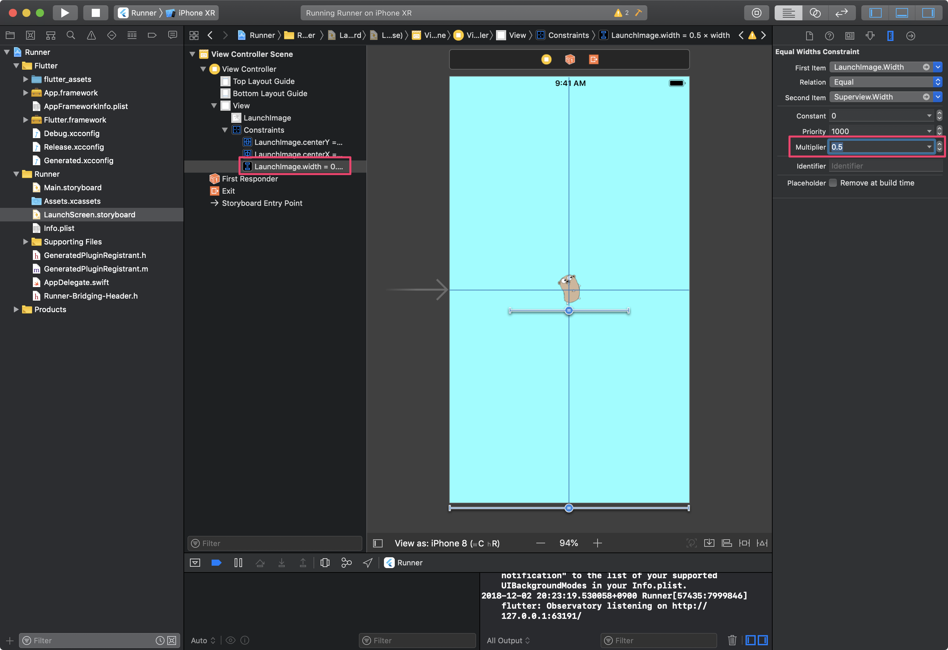Open the Attributes inspector tab
Viewport: 948px width, 650px height.
click(x=870, y=36)
